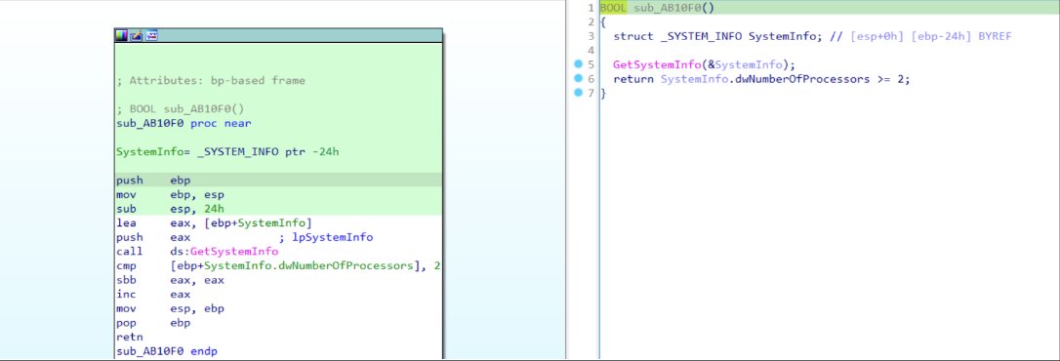The height and width of the screenshot is (361, 1060).
Task: Click the group nodes icon in node header
Action: point(151,35)
